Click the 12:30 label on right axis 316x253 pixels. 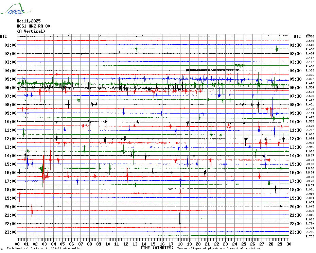click(295, 139)
